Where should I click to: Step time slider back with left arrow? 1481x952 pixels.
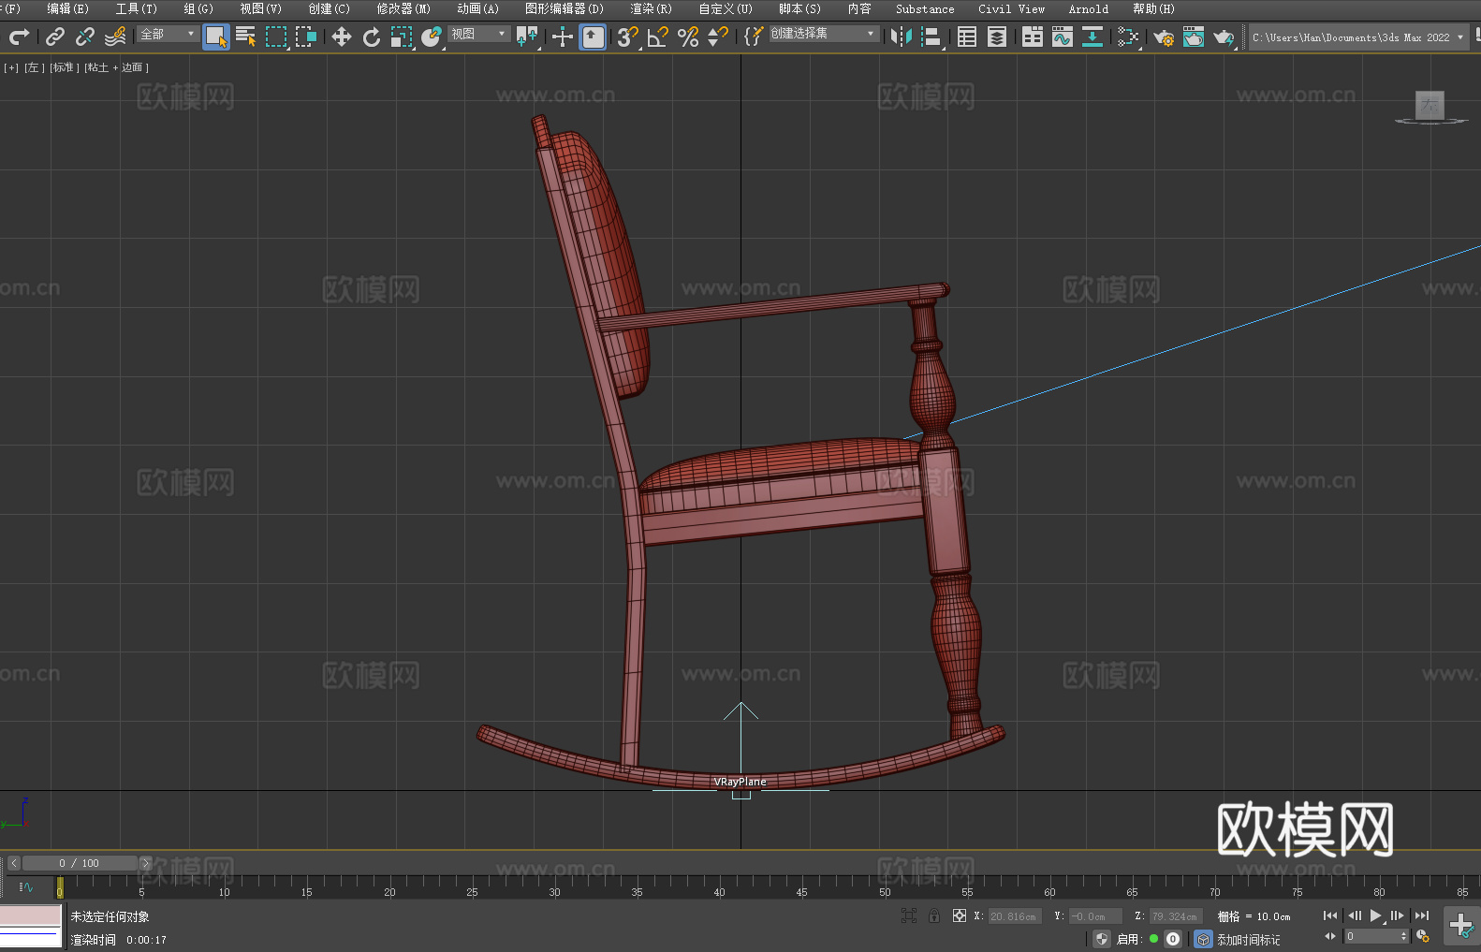tap(13, 863)
